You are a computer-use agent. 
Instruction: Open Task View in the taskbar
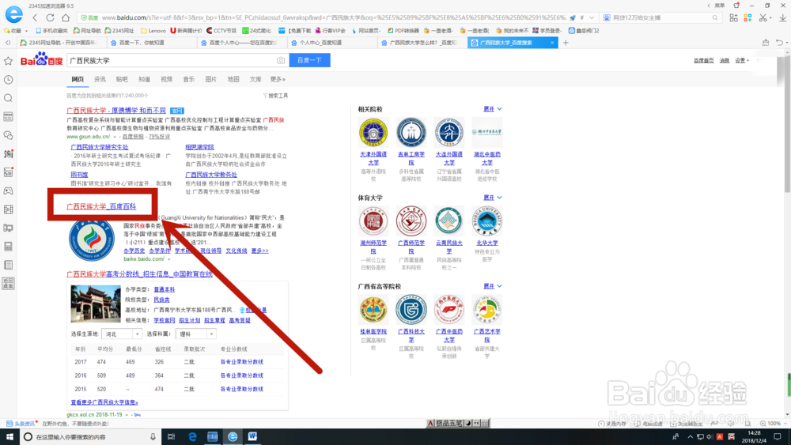(x=172, y=436)
